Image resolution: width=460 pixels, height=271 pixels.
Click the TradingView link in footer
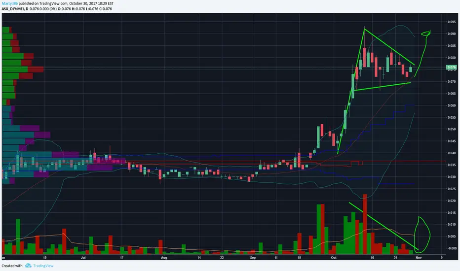(x=43, y=266)
